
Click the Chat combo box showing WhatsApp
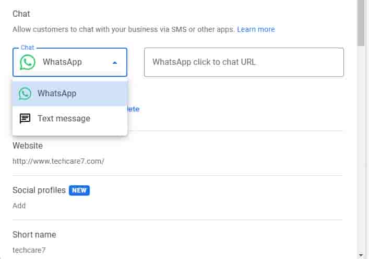click(70, 62)
